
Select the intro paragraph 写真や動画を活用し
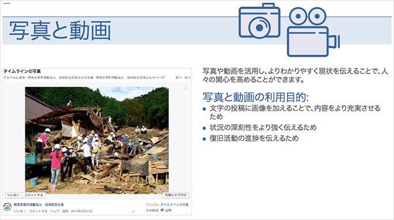coord(295,75)
